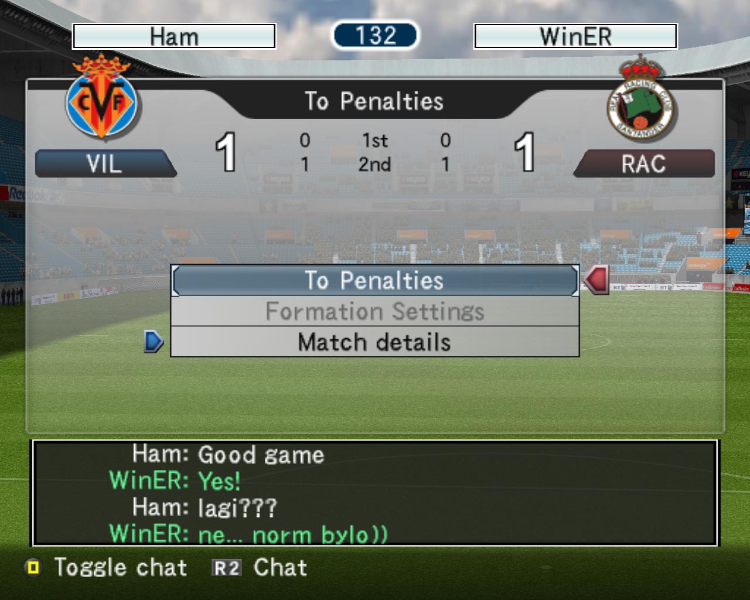Click the 2nd half score row

click(x=375, y=165)
